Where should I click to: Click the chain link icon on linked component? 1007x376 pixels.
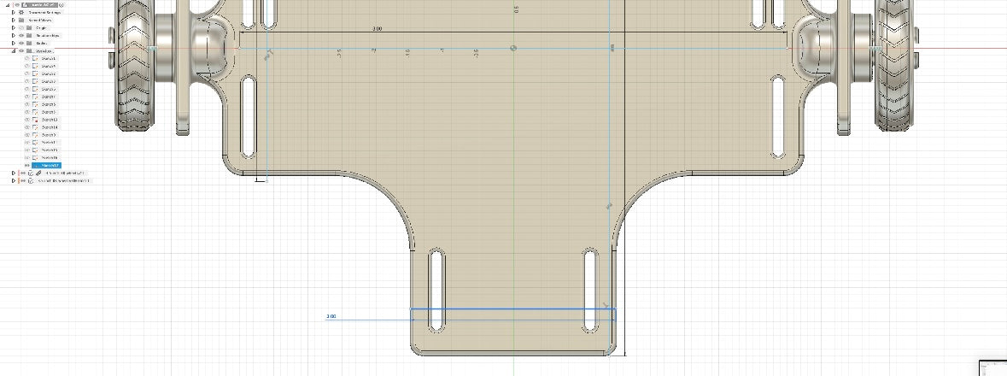[x=38, y=173]
